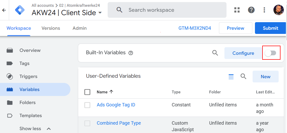Screen dimensions: 287x133
Task: Create a new variable with New button
Action: pos(266,77)
